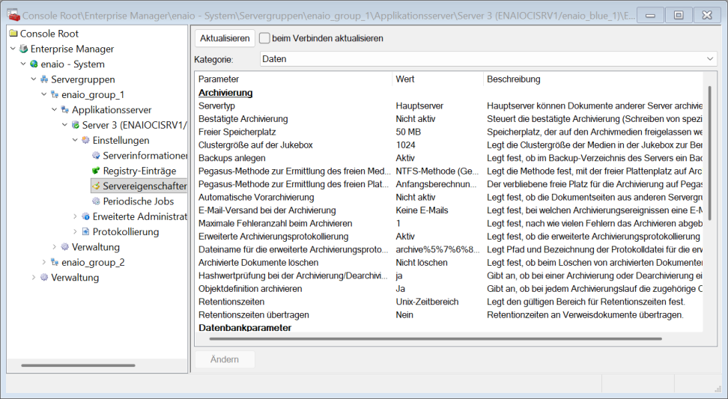Click the Periodische Jobs gear icon
Image resolution: width=728 pixels, height=399 pixels.
[96, 201]
